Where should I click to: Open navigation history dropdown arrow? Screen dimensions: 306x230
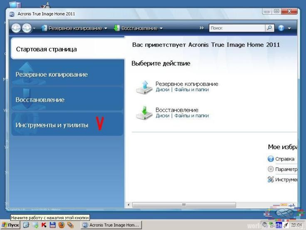pos(34,28)
